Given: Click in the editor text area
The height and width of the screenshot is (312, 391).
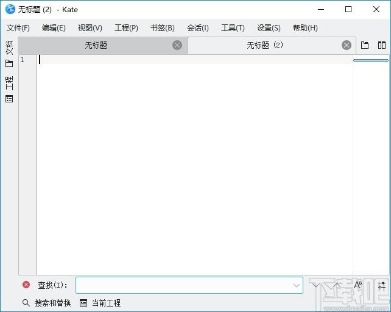Looking at the screenshot, I should (194, 165).
